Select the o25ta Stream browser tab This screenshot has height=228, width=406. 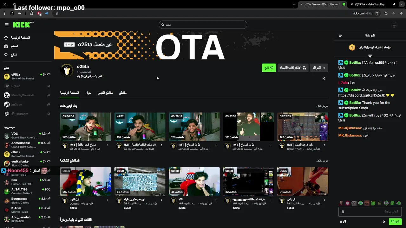click(323, 4)
